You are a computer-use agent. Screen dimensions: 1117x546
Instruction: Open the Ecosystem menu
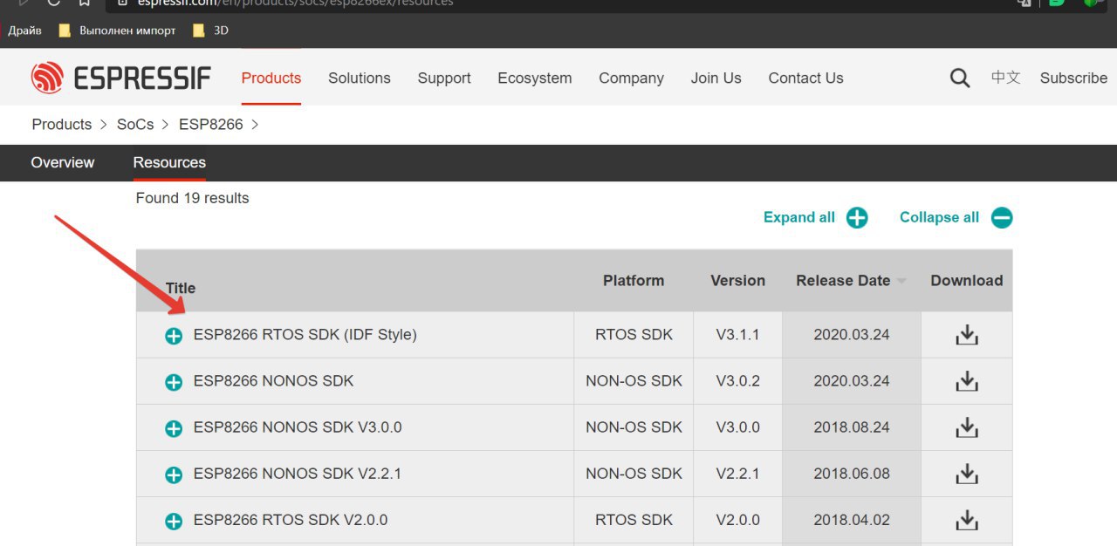[x=535, y=78]
